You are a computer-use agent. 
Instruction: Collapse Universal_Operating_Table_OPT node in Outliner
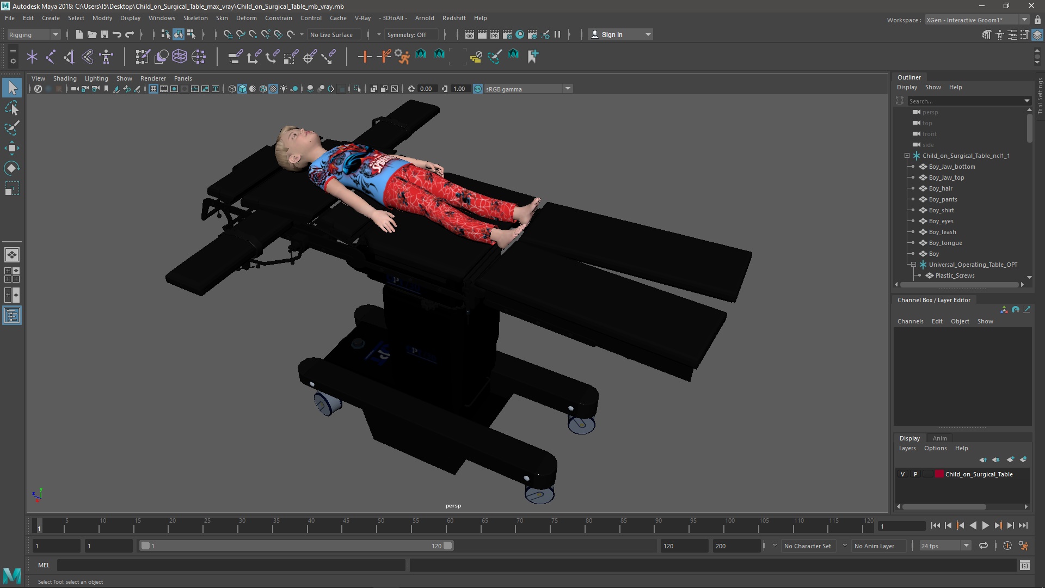coord(913,265)
